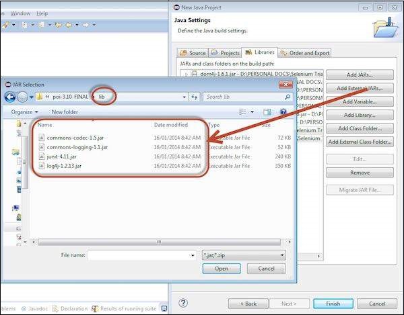404x315 pixels.
Task: Open Results of running suite tab
Action: coord(124,308)
